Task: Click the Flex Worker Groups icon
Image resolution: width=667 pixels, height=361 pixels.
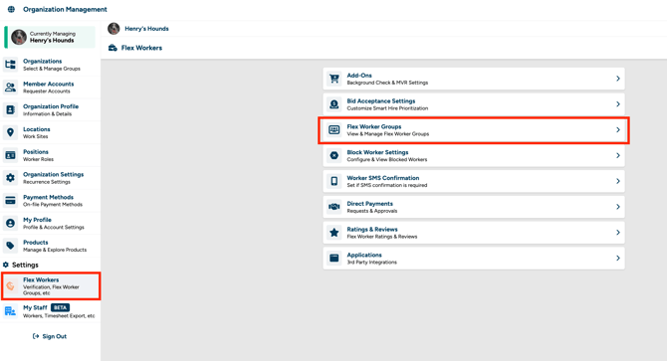Action: [x=334, y=130]
